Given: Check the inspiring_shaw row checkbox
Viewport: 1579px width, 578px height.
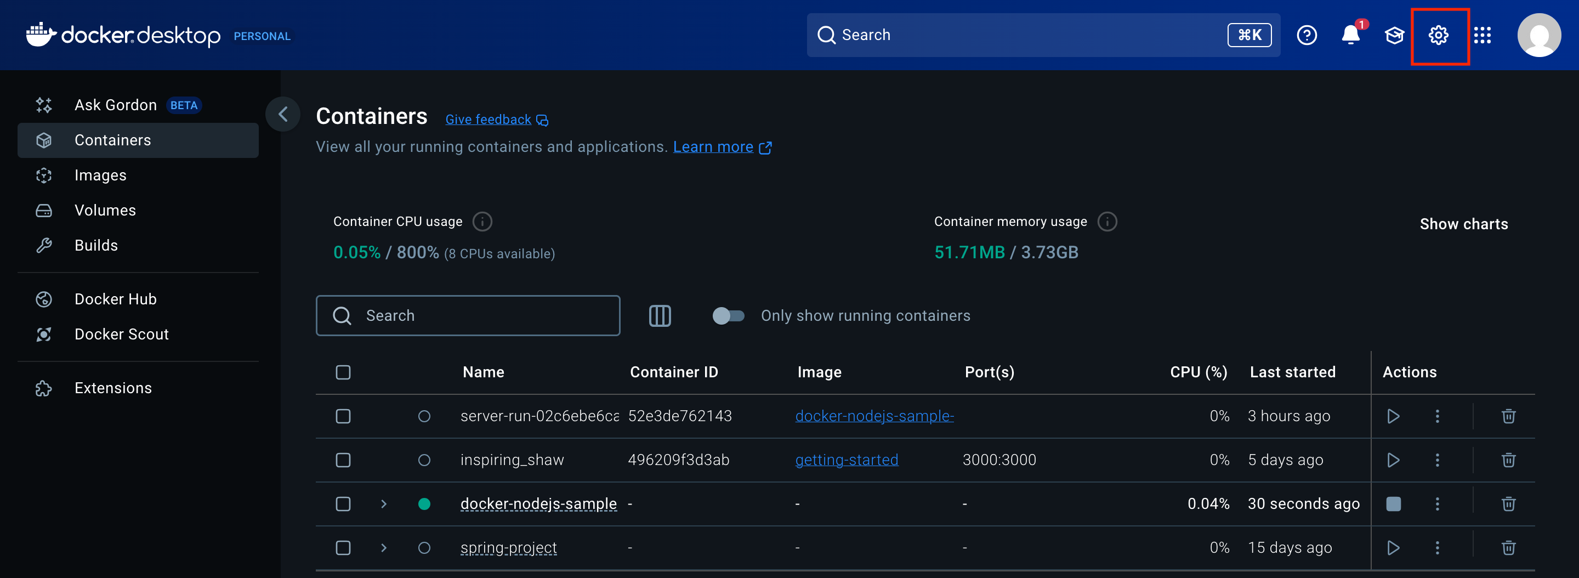Looking at the screenshot, I should (x=343, y=460).
